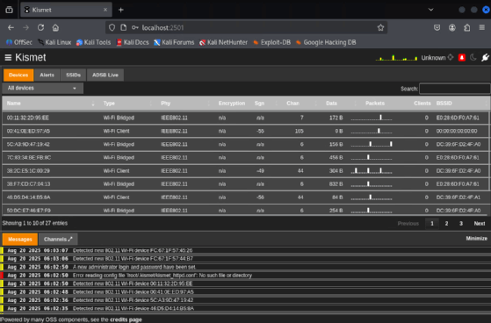491x323 pixels.
Task: Open the Channels tab
Action: pos(58,239)
